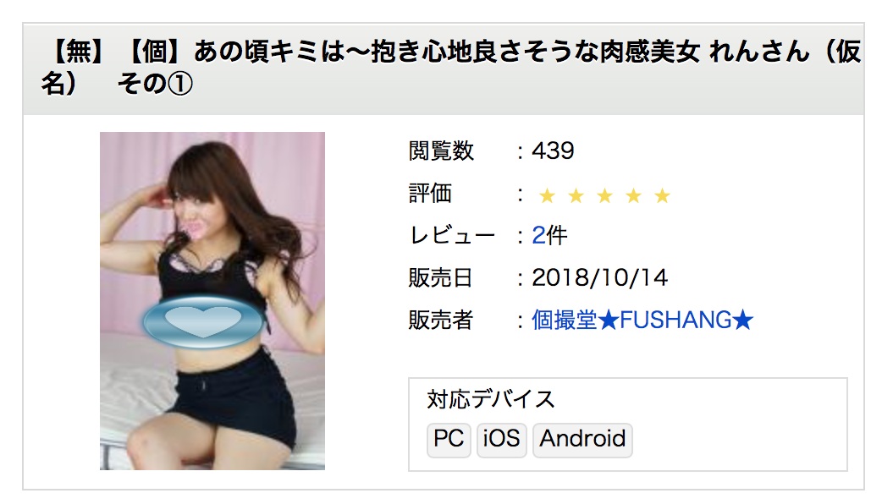Click the second rating star
This screenshot has height=504, width=882.
tap(576, 195)
